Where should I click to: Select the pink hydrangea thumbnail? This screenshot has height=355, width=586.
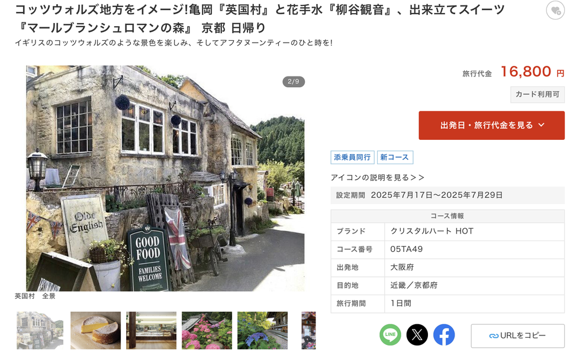click(x=207, y=330)
